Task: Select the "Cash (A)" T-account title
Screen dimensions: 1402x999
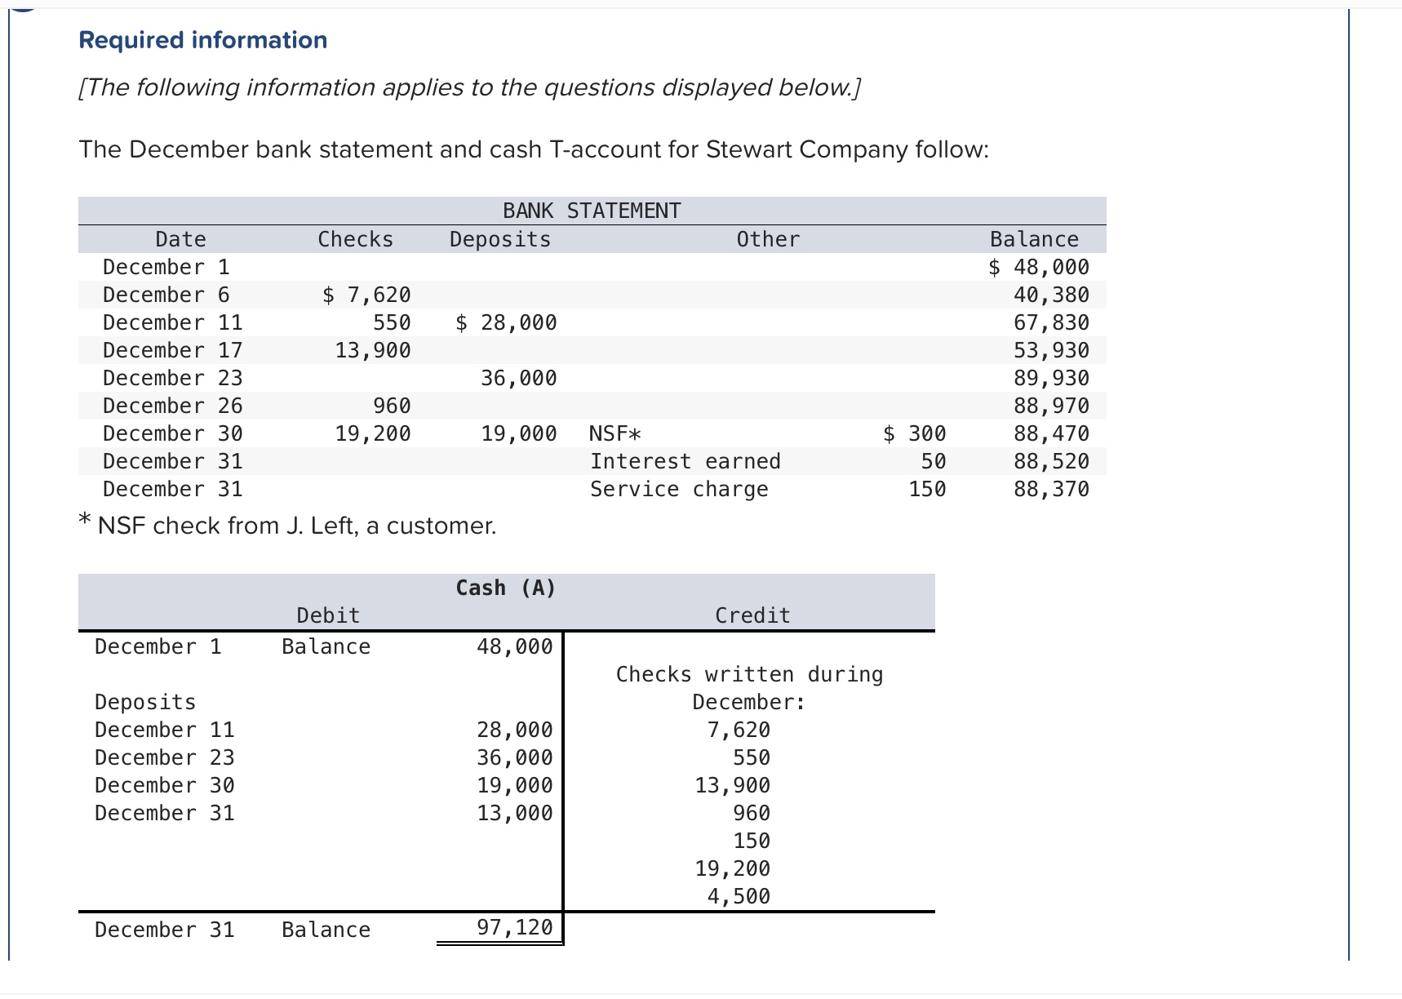Action: pos(506,588)
